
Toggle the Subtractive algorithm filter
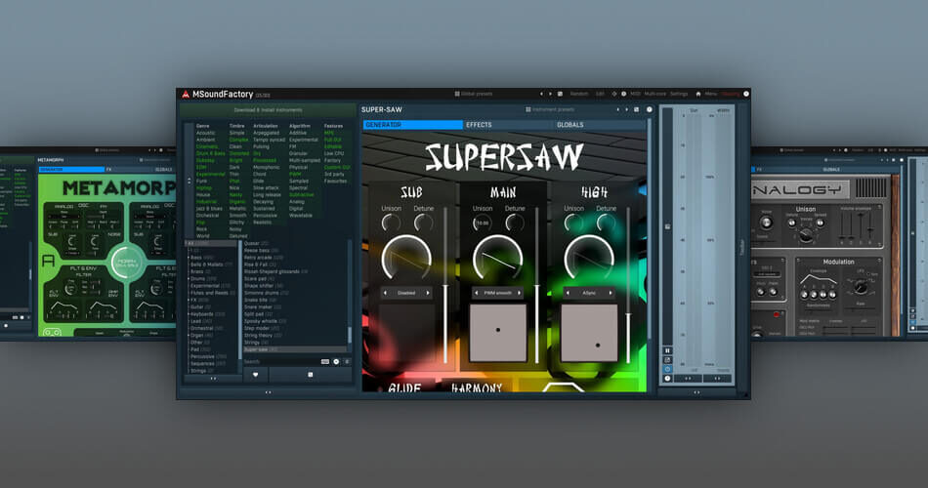(x=301, y=194)
